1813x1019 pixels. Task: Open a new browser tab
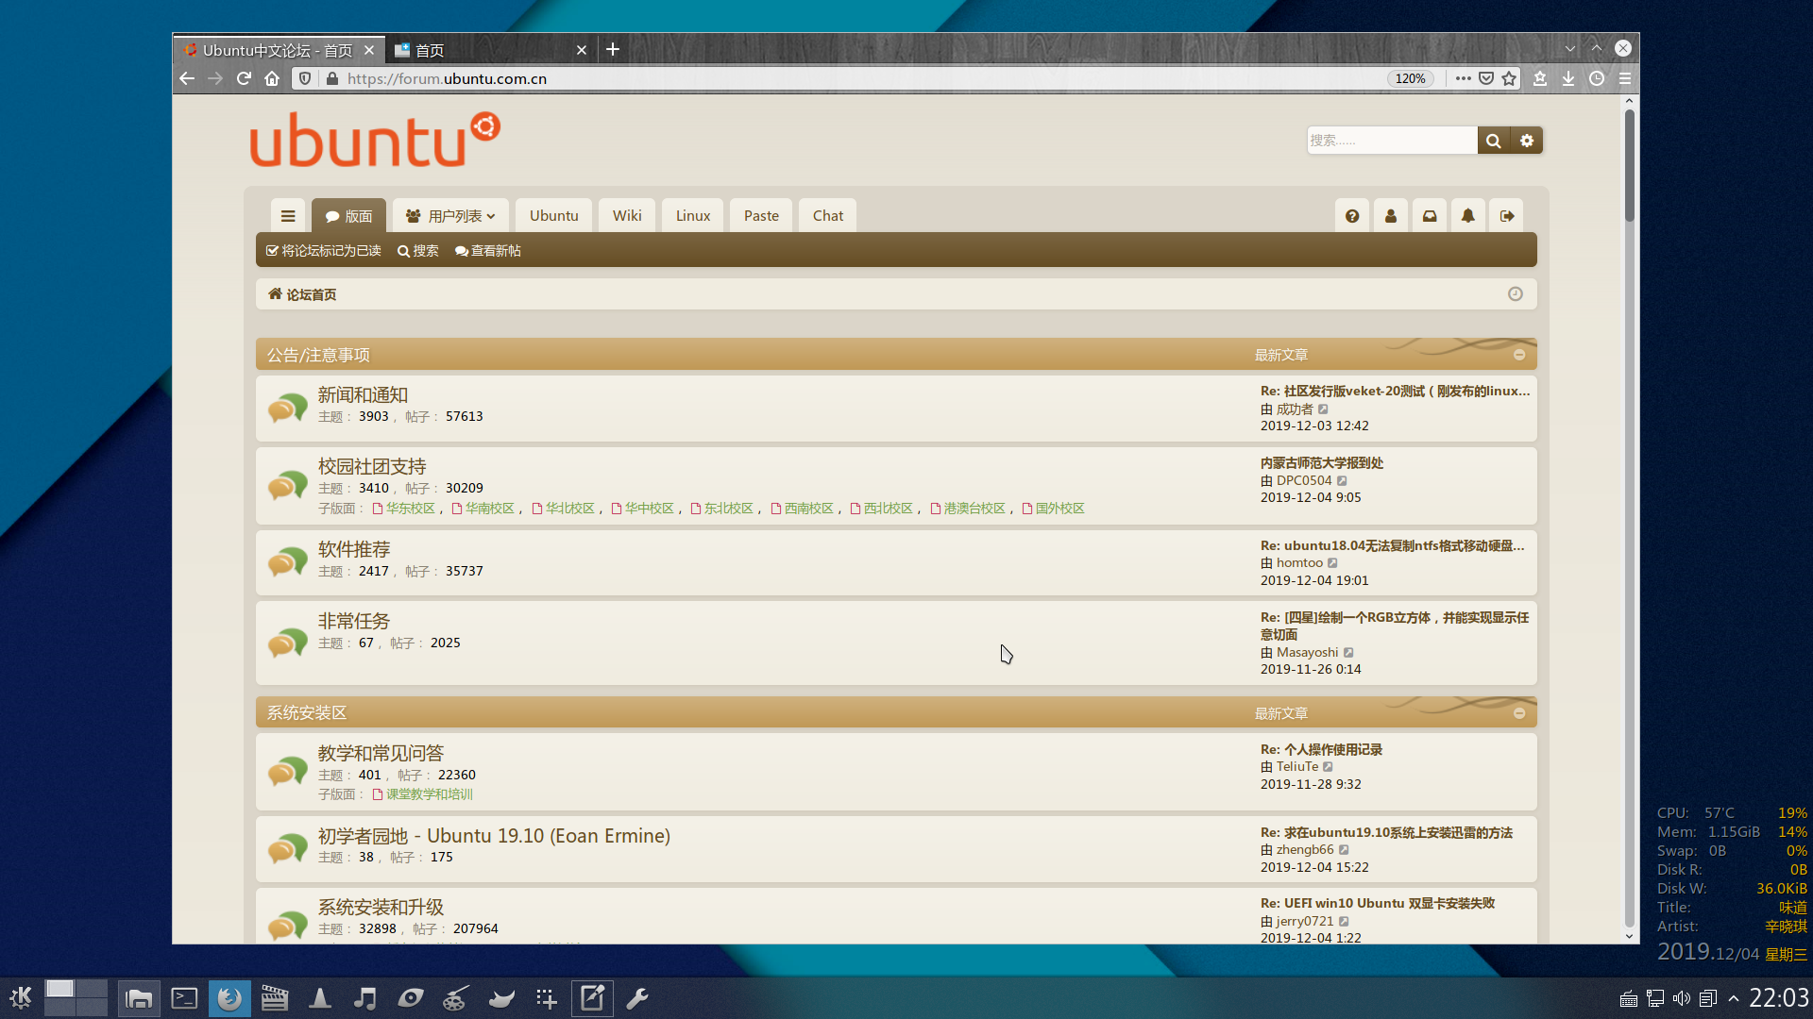tap(613, 49)
